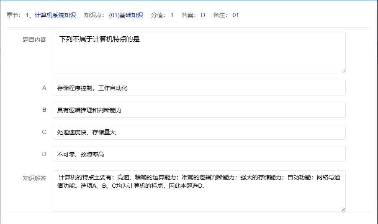Focus the option A input field
The image size is (378, 224).
(x=199, y=88)
